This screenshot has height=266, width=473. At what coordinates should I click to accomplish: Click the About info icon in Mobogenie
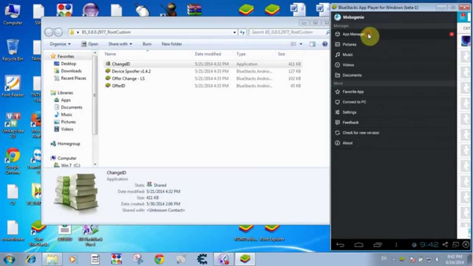337,143
